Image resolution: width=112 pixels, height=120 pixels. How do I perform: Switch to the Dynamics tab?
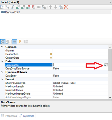27,116
